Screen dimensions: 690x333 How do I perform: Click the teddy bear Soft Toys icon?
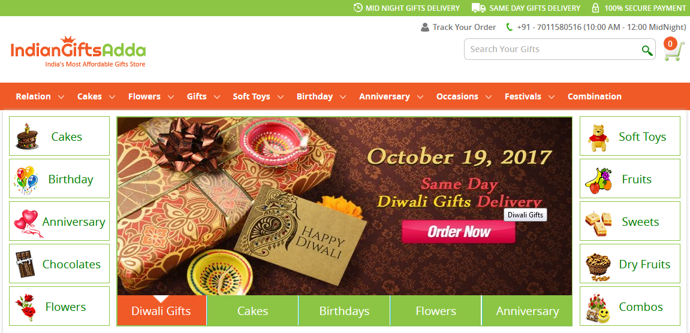pos(598,138)
